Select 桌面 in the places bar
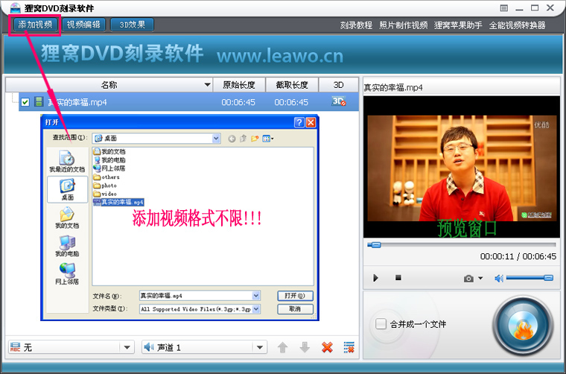The height and width of the screenshot is (374, 566). click(x=68, y=189)
